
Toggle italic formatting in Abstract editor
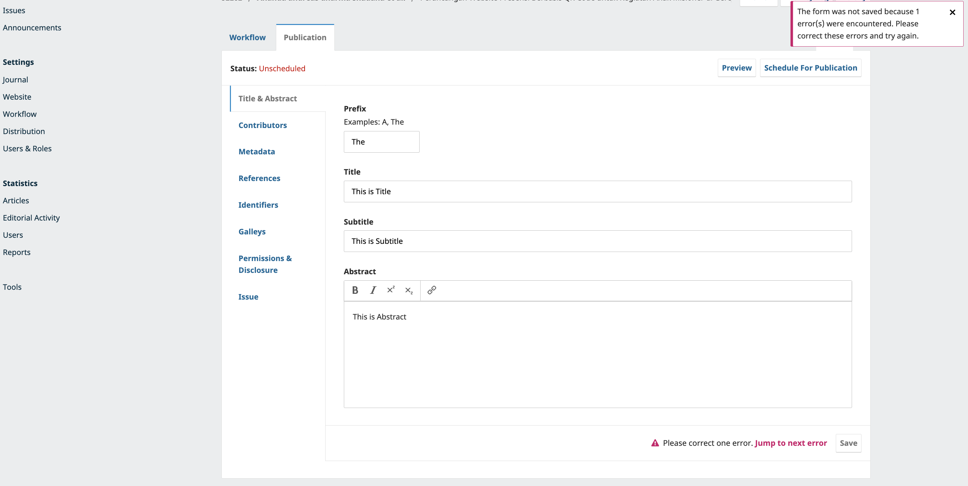[373, 290]
